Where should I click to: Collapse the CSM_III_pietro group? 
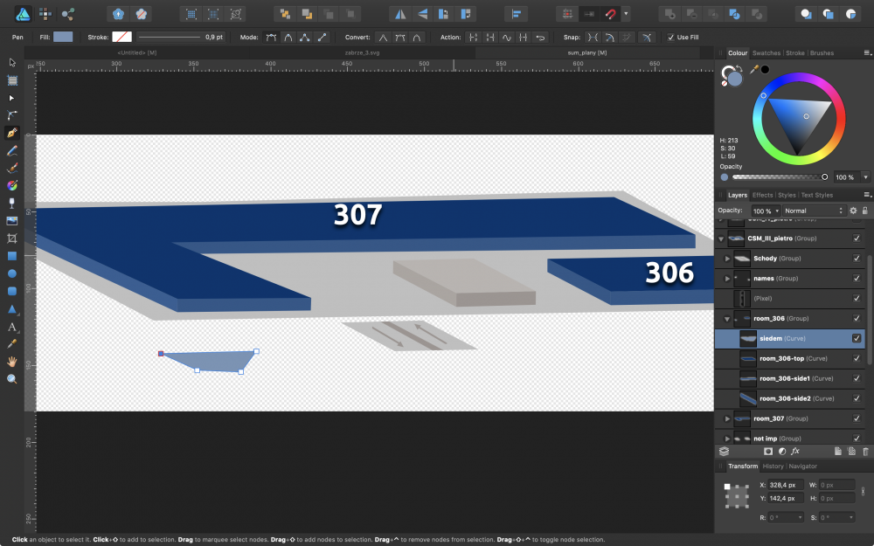[722, 238]
